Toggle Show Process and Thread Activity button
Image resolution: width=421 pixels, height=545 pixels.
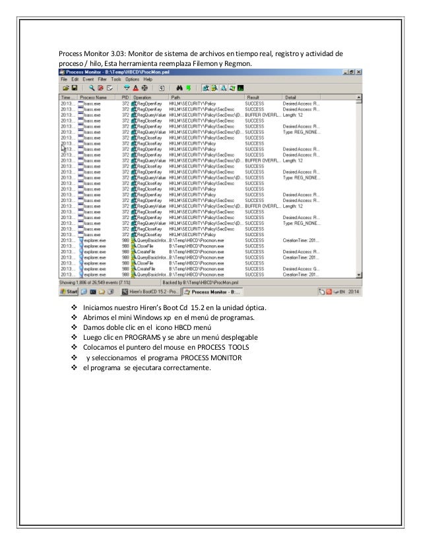point(232,88)
